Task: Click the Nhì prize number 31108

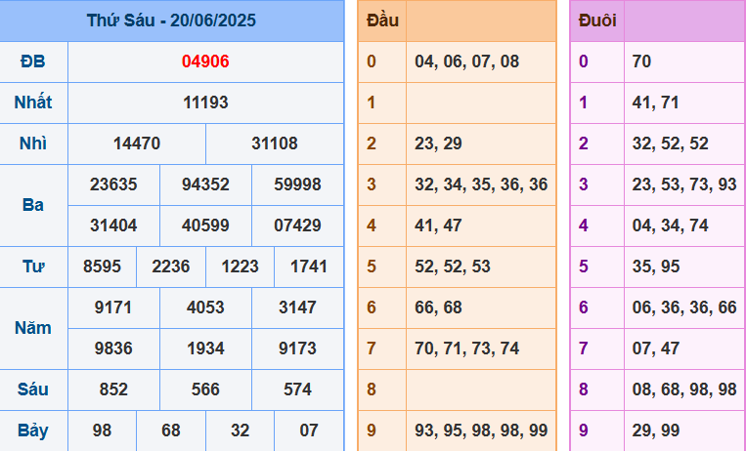Action: click(x=275, y=143)
